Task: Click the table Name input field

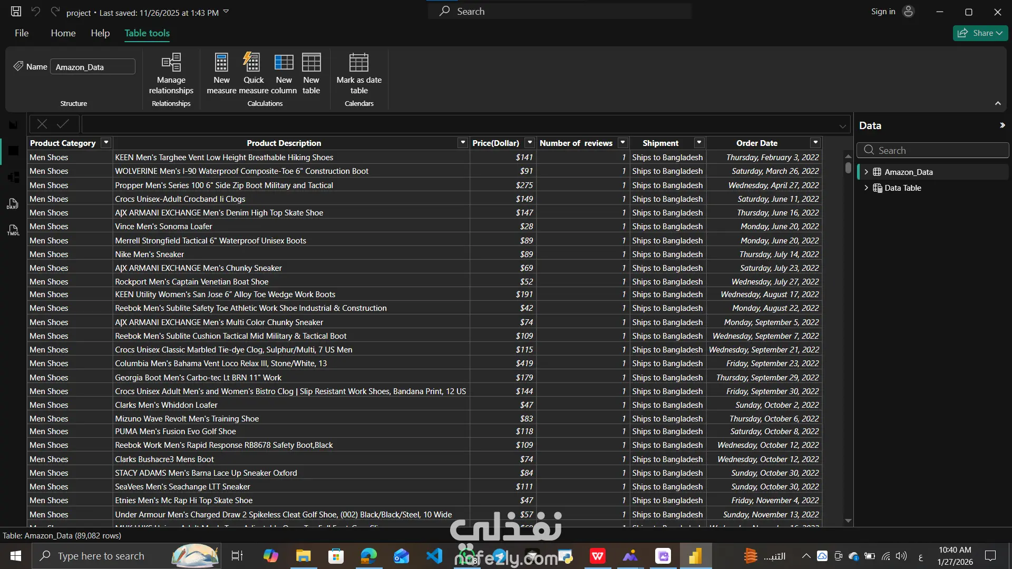Action: pos(93,67)
